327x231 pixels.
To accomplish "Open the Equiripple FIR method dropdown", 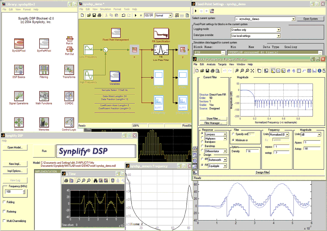I will 217,166.
